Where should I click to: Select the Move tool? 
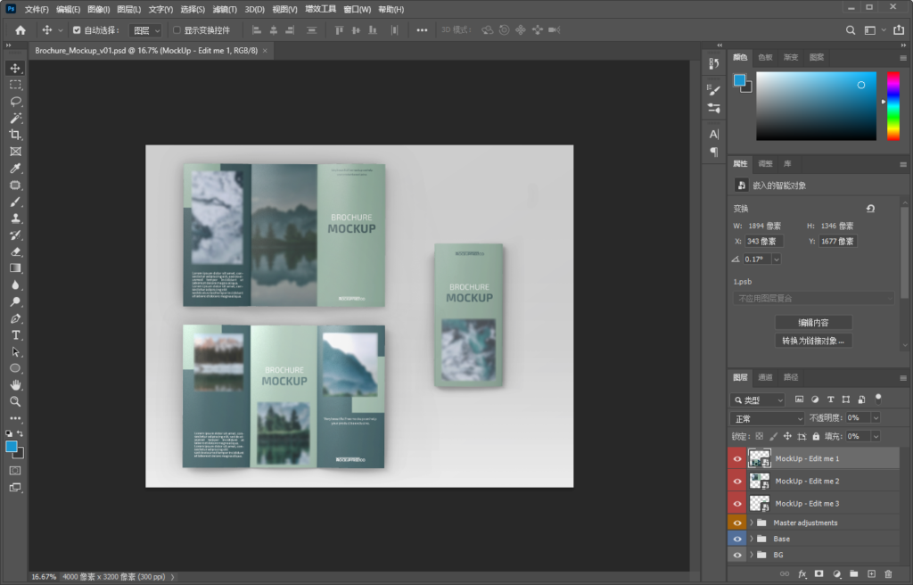tap(15, 68)
